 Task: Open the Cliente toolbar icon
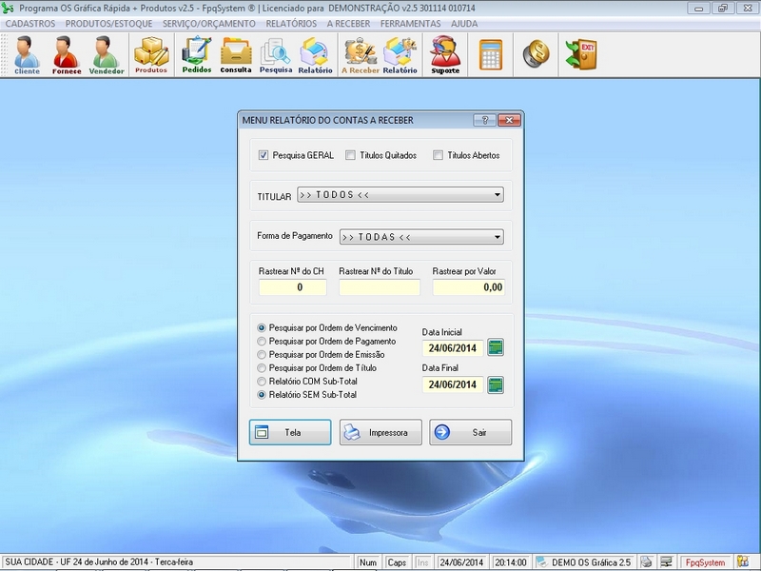click(x=27, y=55)
